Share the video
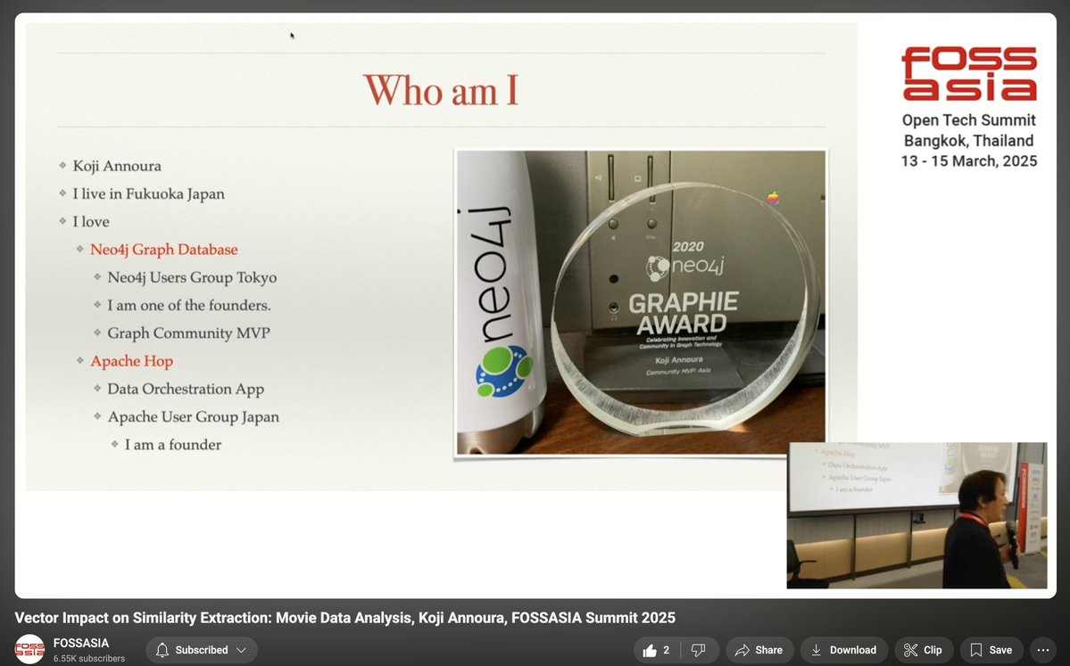Viewport: 1070px width, 666px height. [759, 650]
